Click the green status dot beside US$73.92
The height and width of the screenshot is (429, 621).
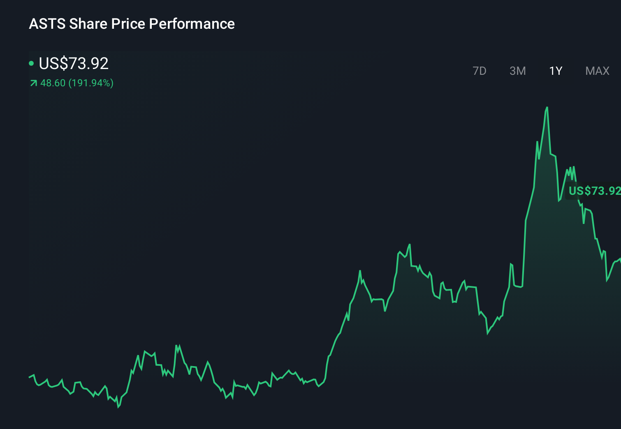point(32,63)
